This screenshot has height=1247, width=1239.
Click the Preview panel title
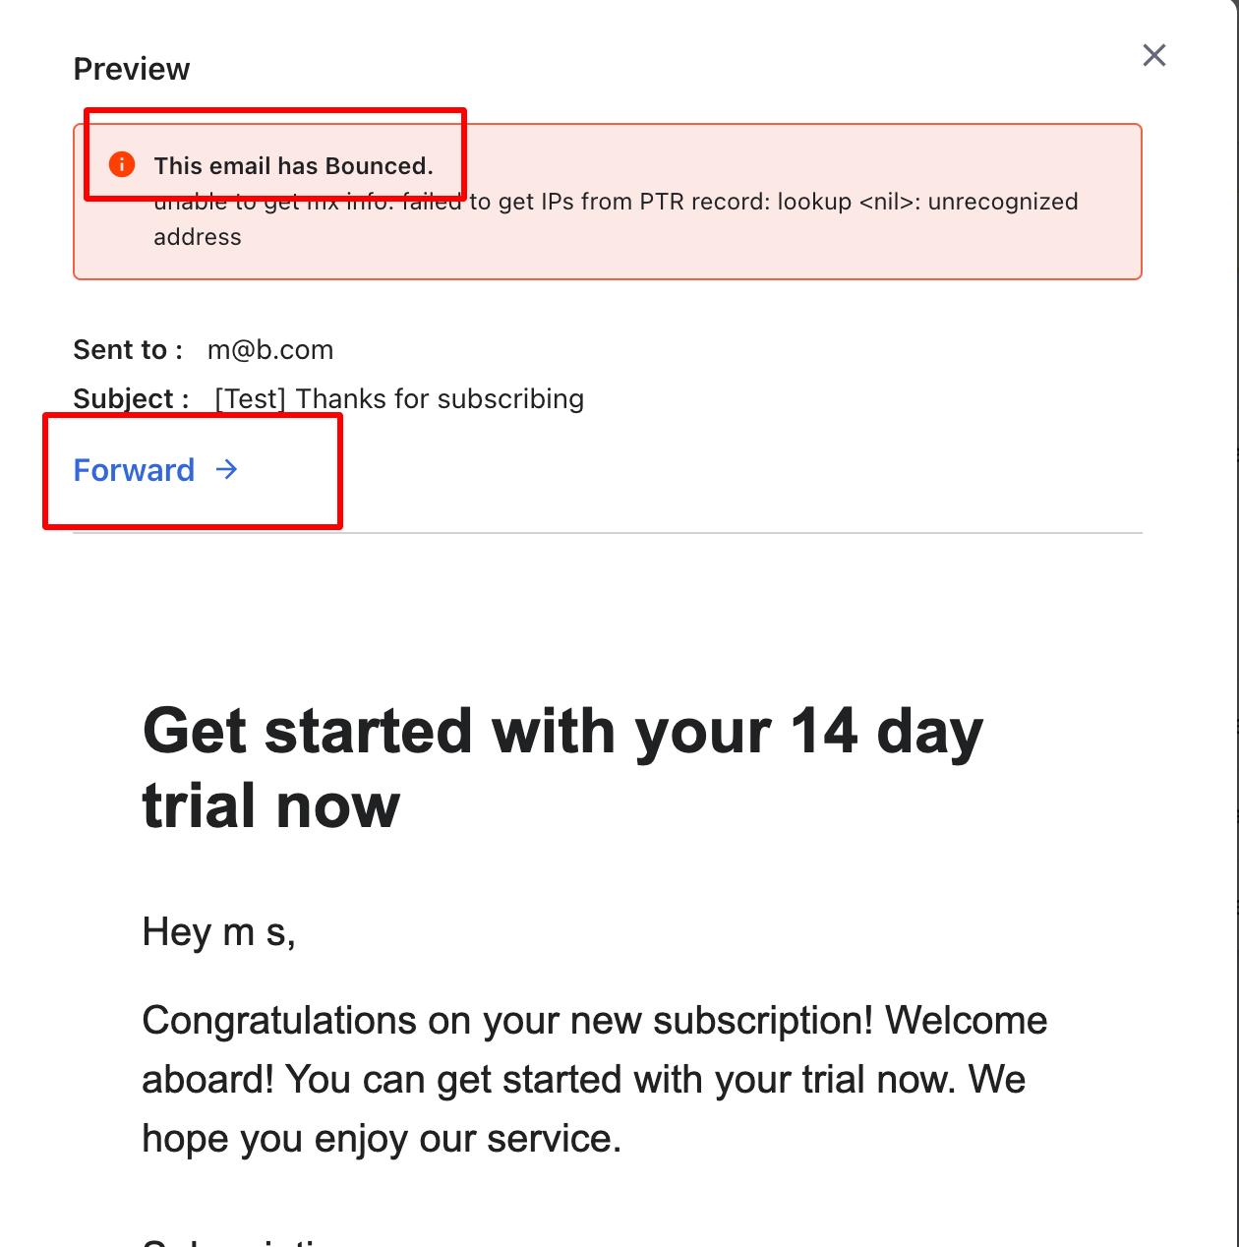click(132, 69)
